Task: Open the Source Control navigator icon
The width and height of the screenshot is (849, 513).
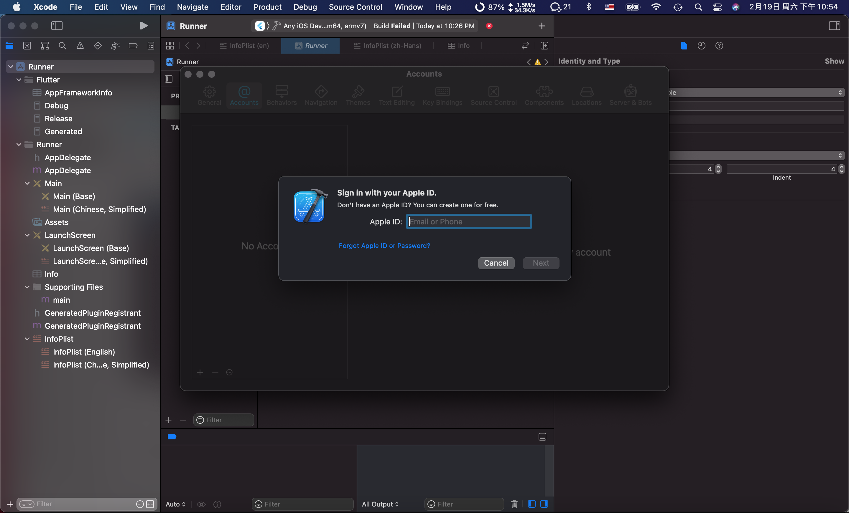Action: pyautogui.click(x=27, y=46)
